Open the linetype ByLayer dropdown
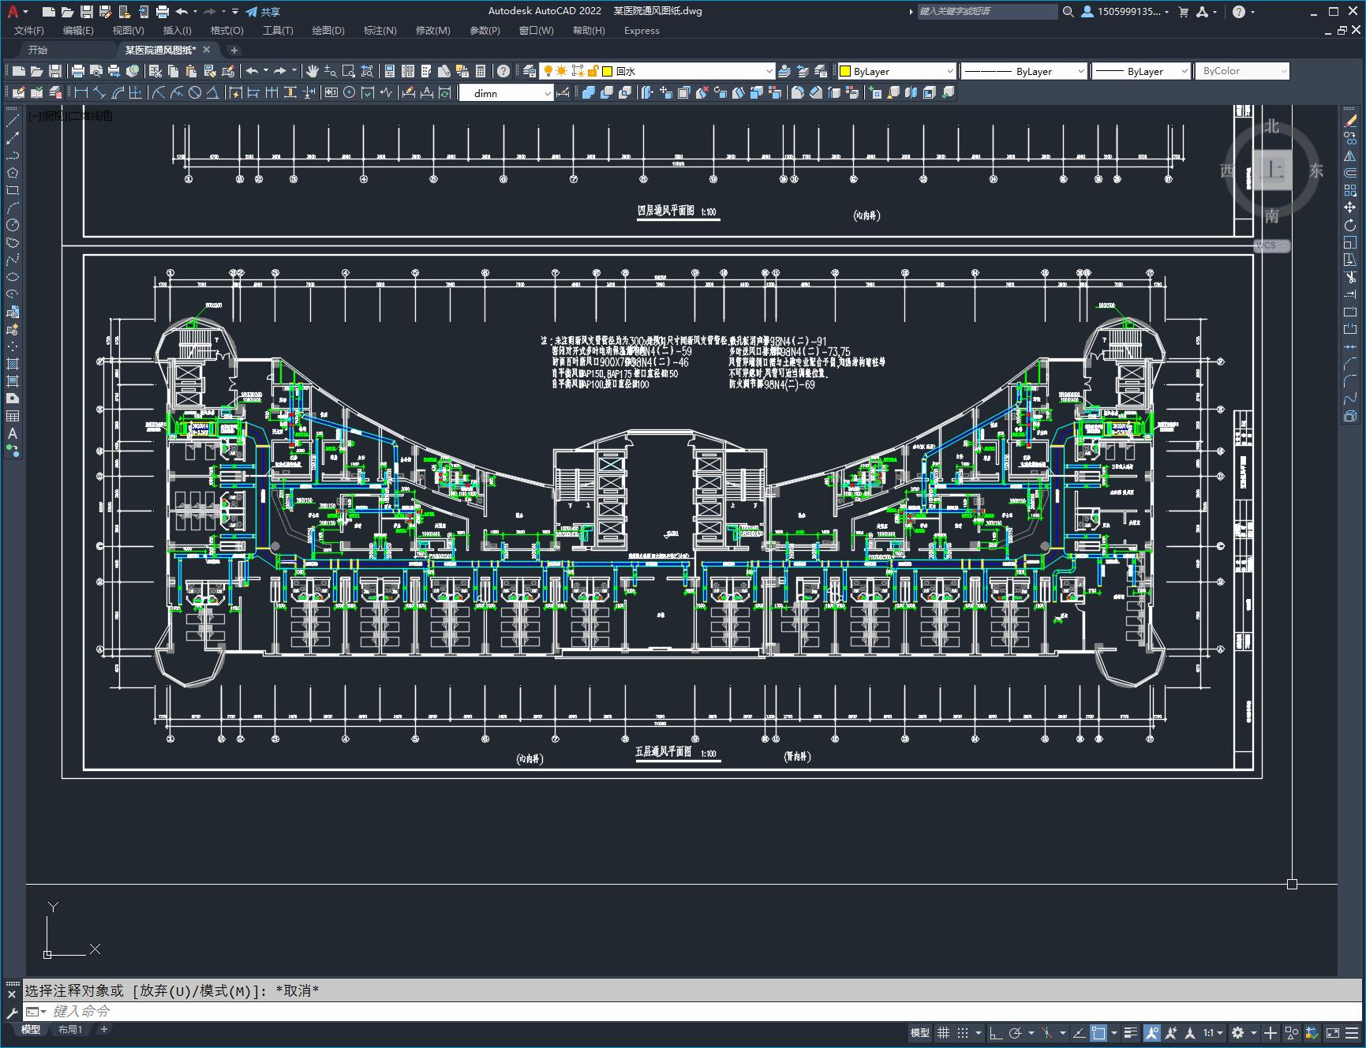 1024,71
